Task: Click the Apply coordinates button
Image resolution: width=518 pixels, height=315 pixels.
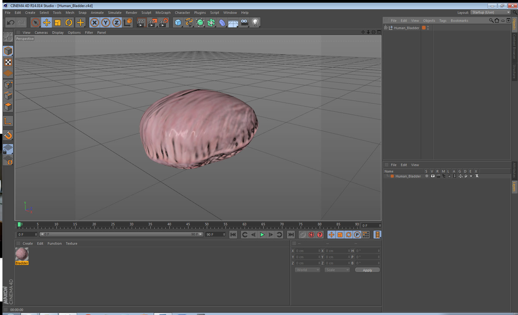Action: (367, 270)
